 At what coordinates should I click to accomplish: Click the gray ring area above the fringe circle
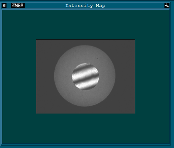pyautogui.click(x=85, y=54)
